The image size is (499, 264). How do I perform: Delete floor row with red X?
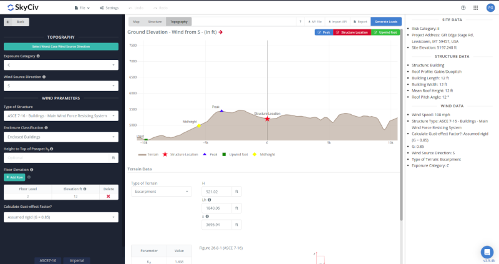click(108, 196)
